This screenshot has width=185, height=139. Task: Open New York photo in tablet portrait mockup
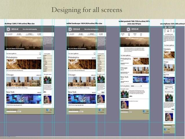(x=140, y=80)
